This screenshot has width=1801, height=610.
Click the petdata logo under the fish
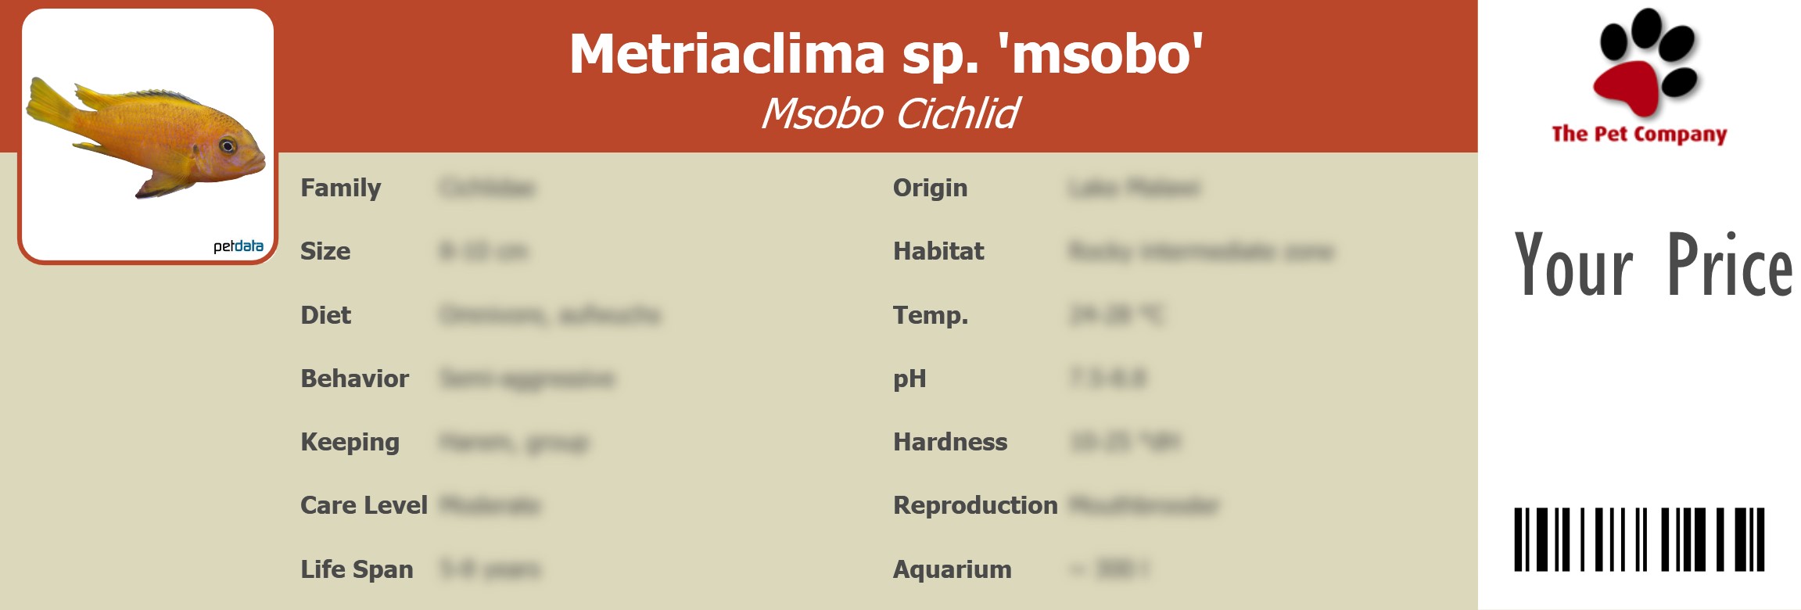[239, 246]
